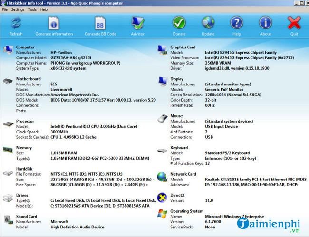This screenshot has width=309, height=237.
Task: Open Generate information document icon
Action: [x=54, y=23]
